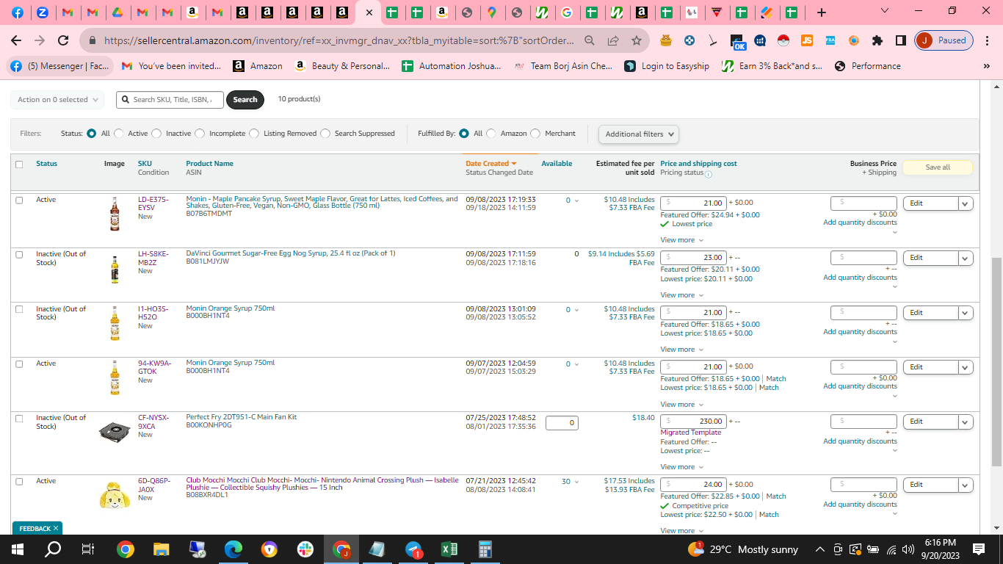Image resolution: width=1003 pixels, height=564 pixels.
Task: Select the Listing Removed filter radio
Action: point(254,134)
